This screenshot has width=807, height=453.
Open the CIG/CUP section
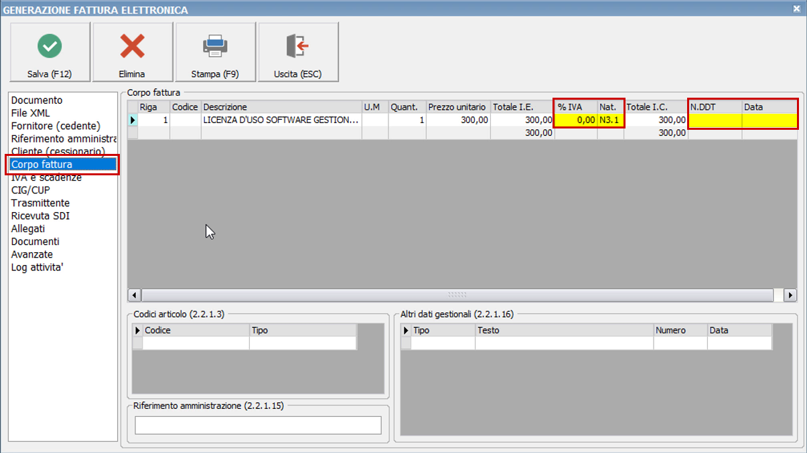point(31,190)
